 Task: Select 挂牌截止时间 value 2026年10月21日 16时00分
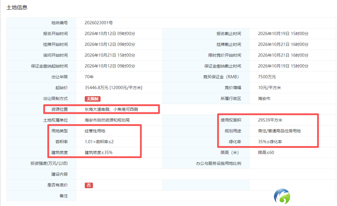click(x=283, y=44)
